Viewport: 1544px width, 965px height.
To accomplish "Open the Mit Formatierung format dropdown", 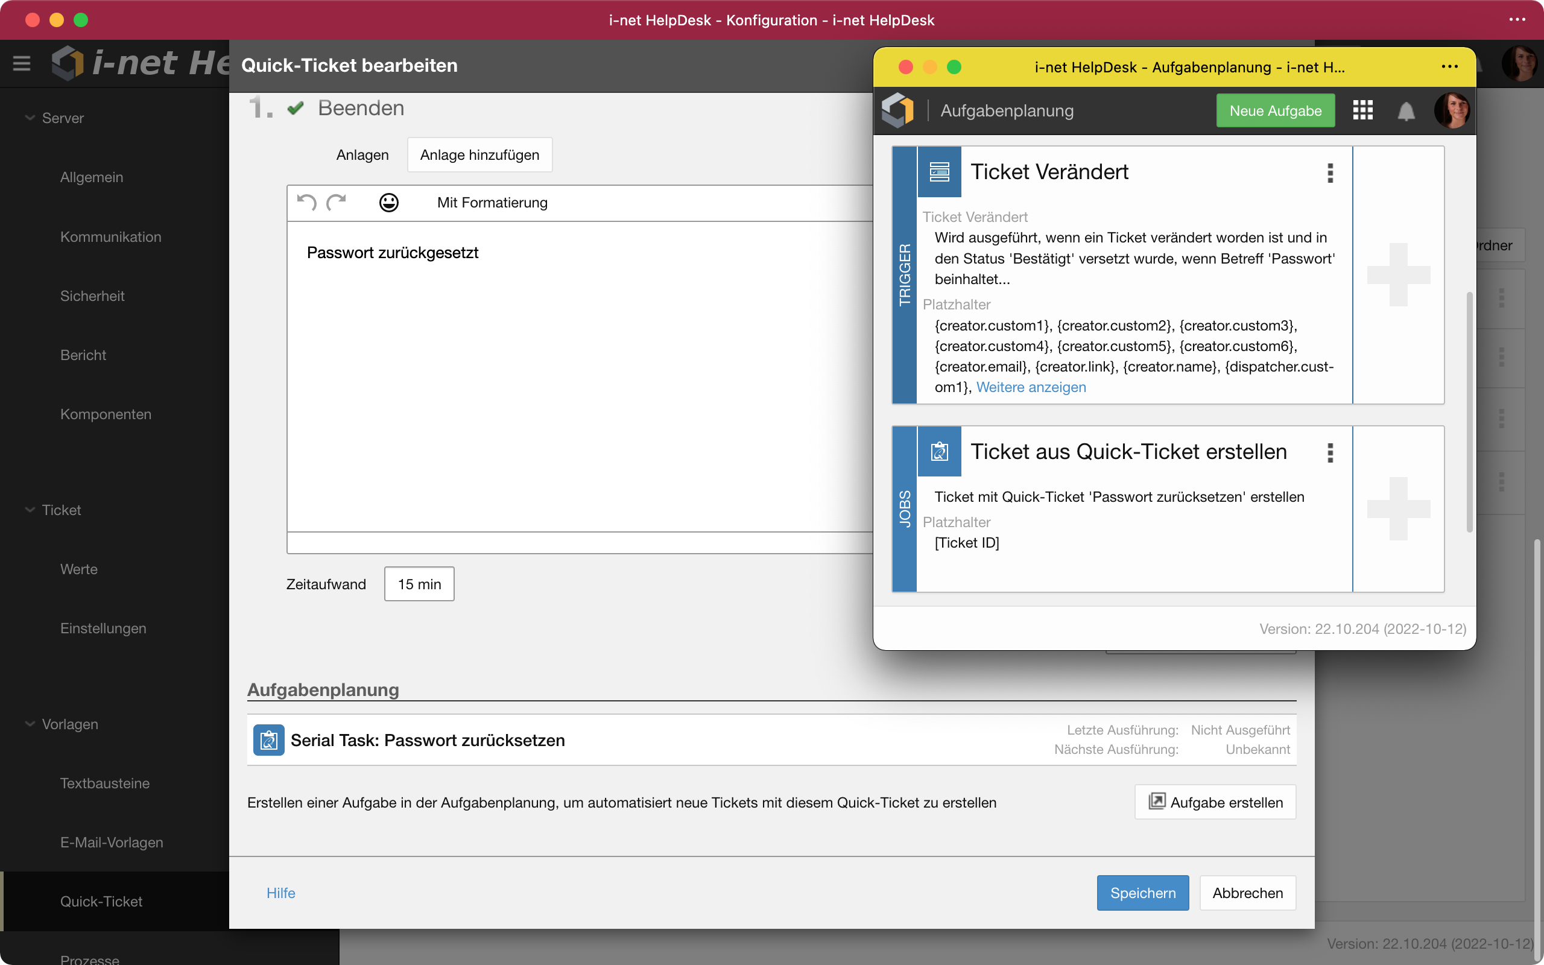I will point(492,202).
